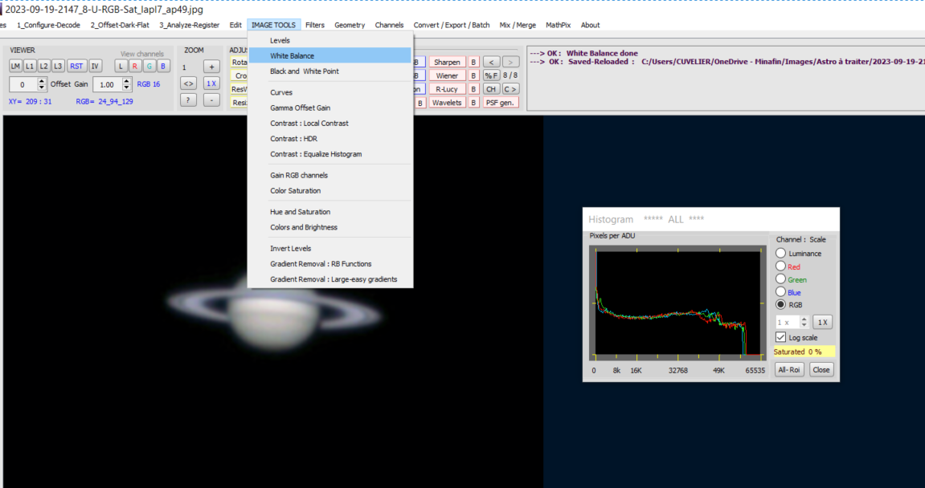
Task: Click the histogram scale spinner arrows
Action: (804, 322)
